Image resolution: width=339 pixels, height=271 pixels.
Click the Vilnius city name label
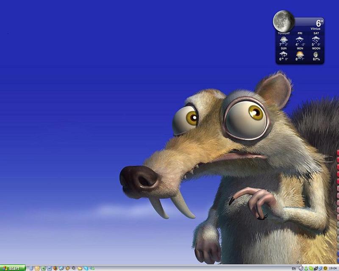click(315, 29)
